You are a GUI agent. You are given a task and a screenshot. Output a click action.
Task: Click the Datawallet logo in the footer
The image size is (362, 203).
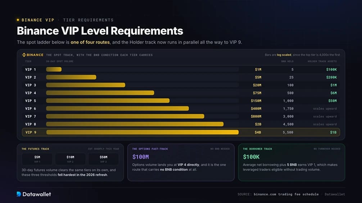coord(34,194)
